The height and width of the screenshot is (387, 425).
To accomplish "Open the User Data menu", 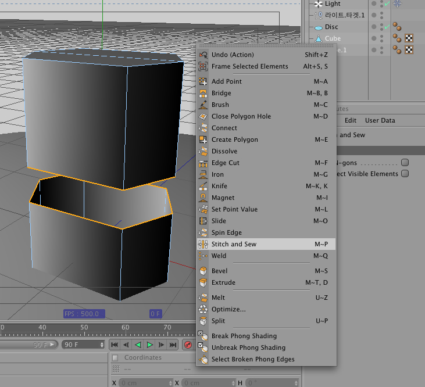I will coord(380,120).
